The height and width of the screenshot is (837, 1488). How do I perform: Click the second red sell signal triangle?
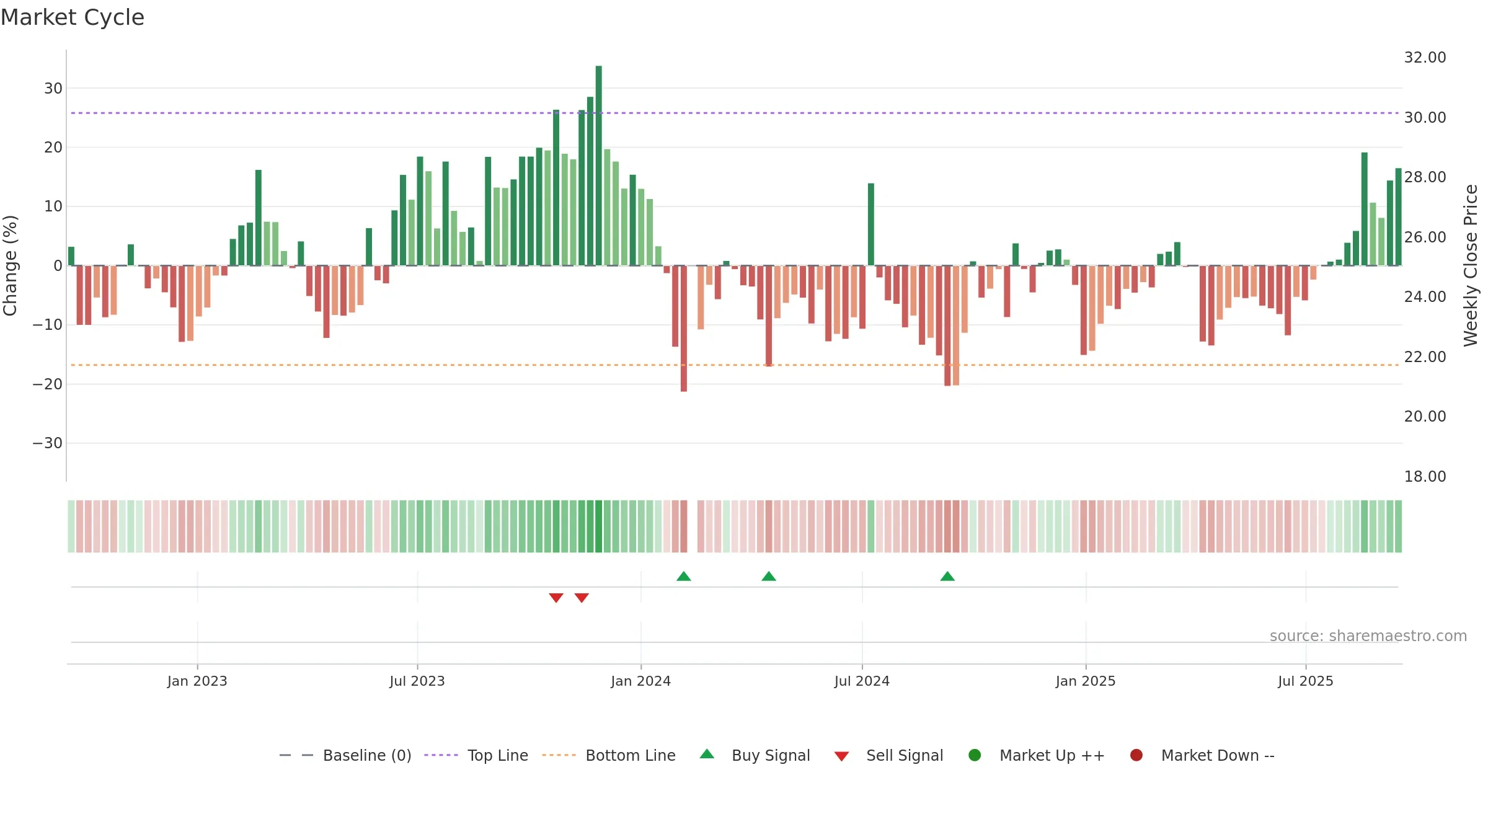point(582,598)
